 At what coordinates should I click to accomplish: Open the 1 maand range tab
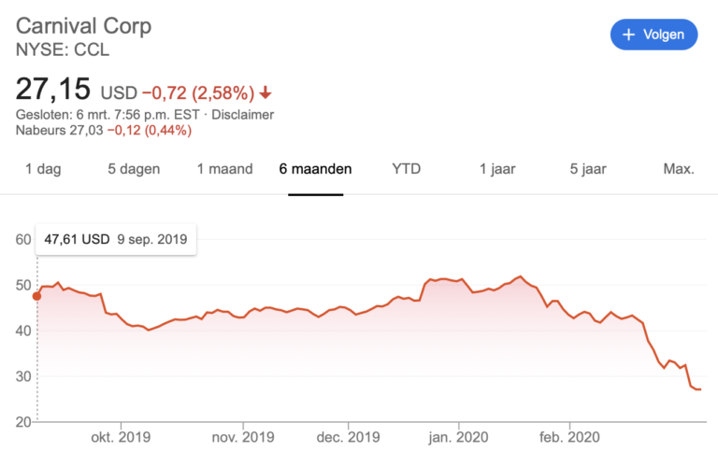pyautogui.click(x=224, y=169)
